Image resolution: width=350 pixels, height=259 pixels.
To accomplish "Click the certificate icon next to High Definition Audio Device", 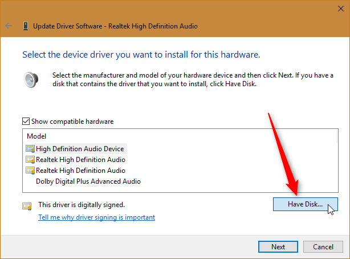I will [30, 149].
